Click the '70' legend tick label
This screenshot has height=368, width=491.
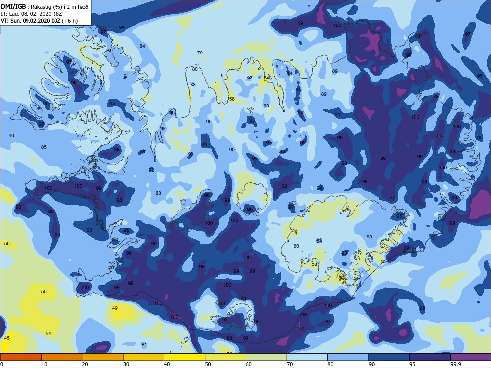click(x=290, y=364)
